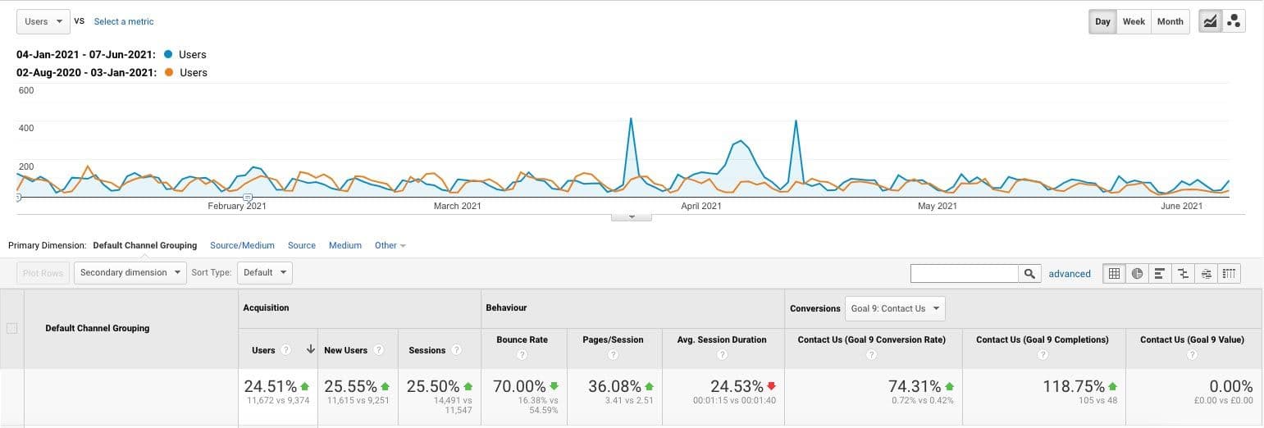This screenshot has width=1264, height=428.
Task: Click the search magnifier button
Action: pyautogui.click(x=1029, y=273)
